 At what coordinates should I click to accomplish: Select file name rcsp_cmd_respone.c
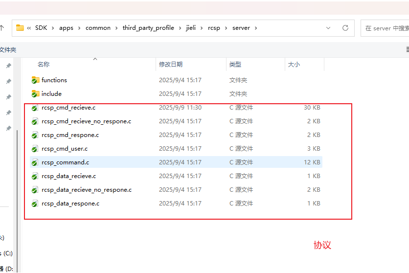(70, 135)
